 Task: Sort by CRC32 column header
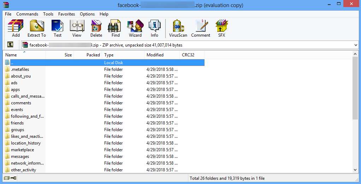pyautogui.click(x=192, y=55)
